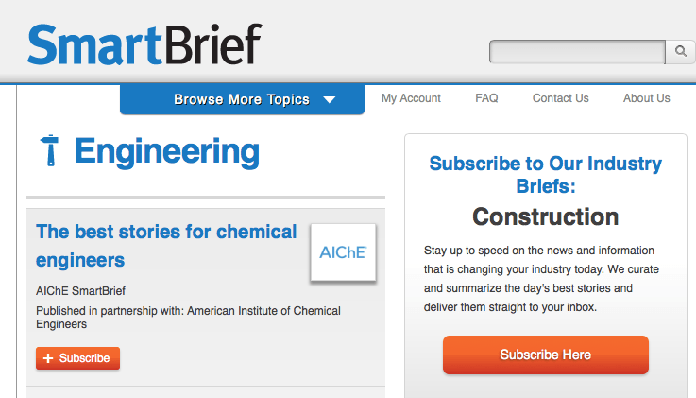
Task: Click the plus icon on the orange Subscribe button
Action: pyautogui.click(x=48, y=358)
